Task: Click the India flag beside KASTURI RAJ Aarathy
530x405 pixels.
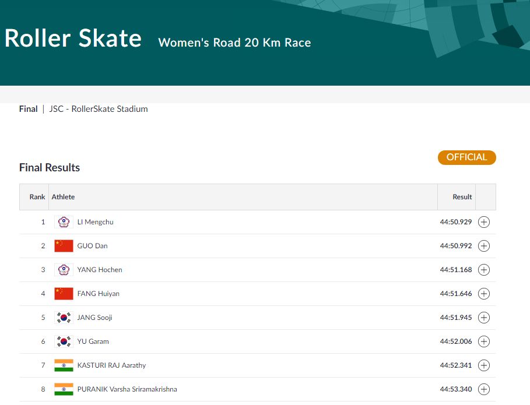Action: [x=64, y=365]
